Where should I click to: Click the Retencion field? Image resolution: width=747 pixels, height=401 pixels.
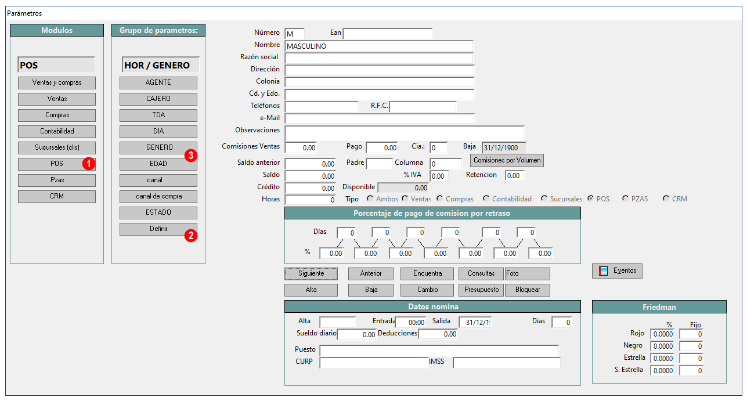[515, 176]
